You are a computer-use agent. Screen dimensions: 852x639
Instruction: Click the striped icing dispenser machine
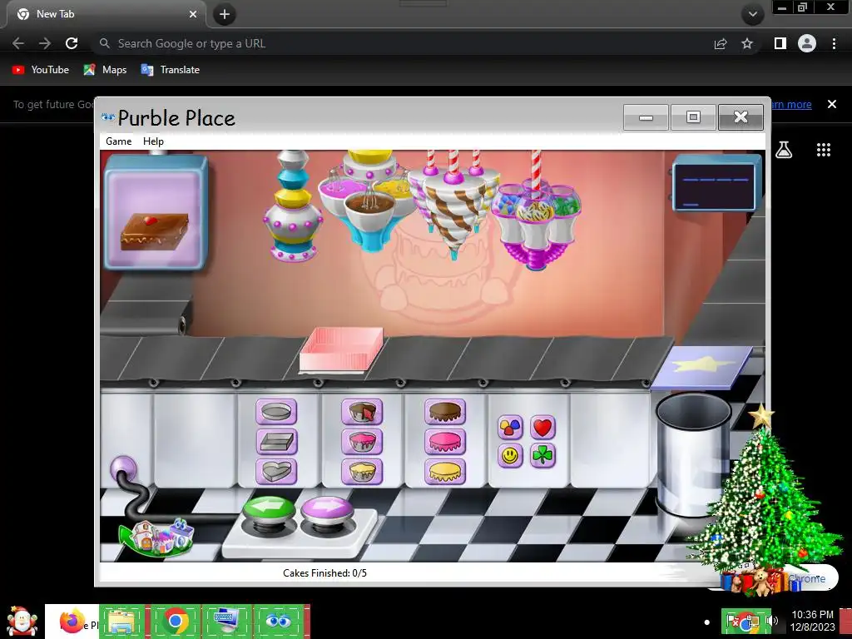pyautogui.click(x=453, y=204)
